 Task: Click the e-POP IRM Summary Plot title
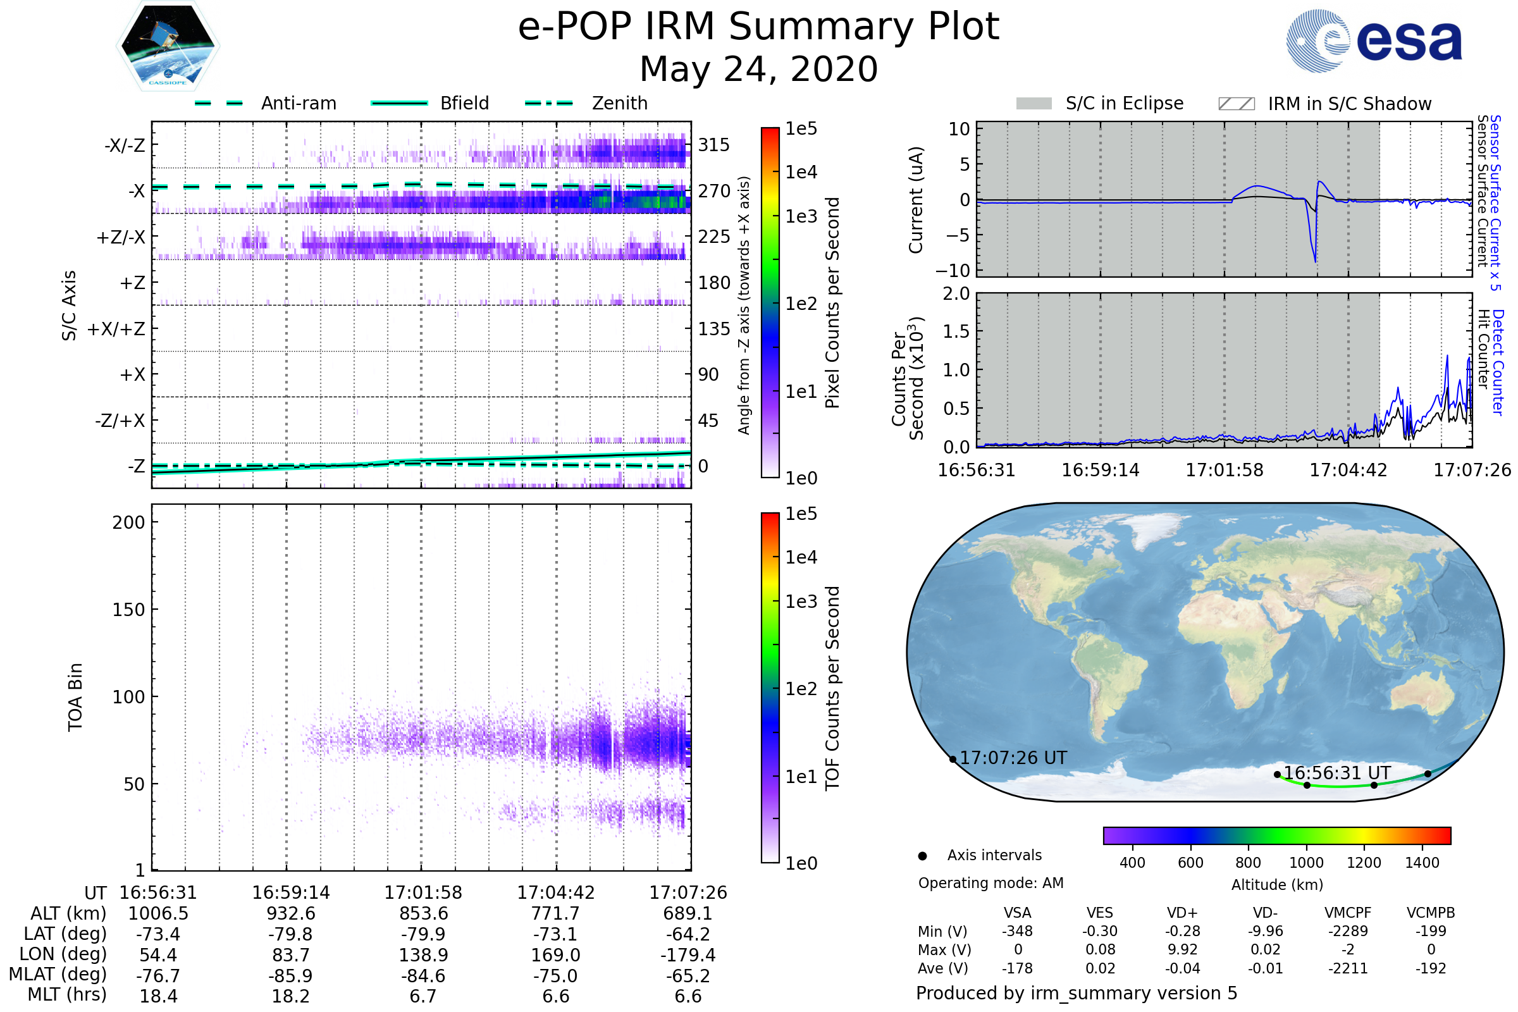[758, 27]
